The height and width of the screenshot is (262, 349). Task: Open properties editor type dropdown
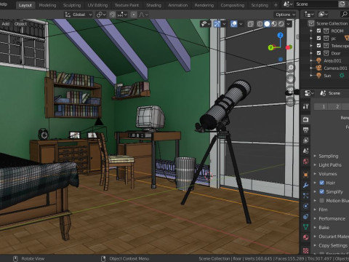tap(309, 93)
